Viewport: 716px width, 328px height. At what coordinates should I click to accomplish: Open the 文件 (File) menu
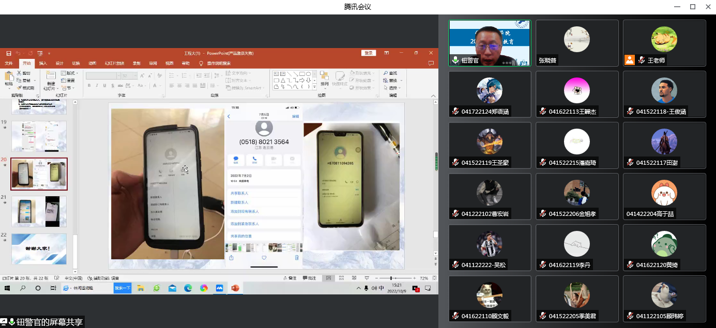point(9,63)
